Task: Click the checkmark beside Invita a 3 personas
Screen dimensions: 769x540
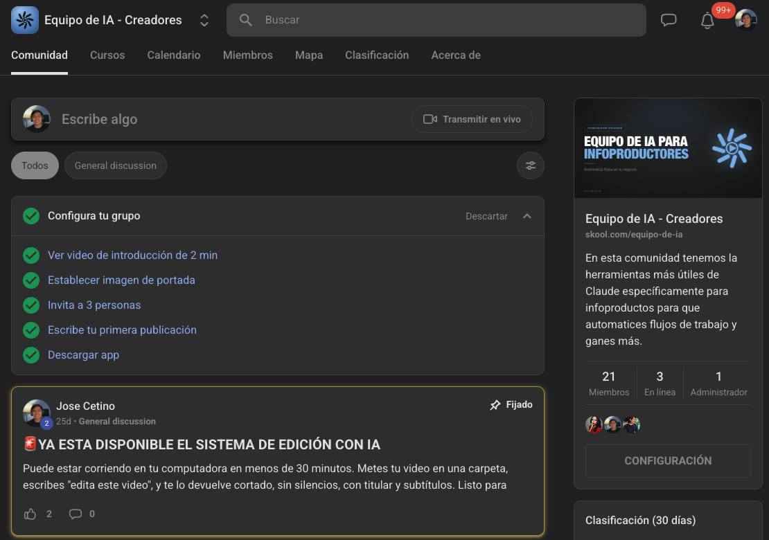Action: [x=31, y=305]
